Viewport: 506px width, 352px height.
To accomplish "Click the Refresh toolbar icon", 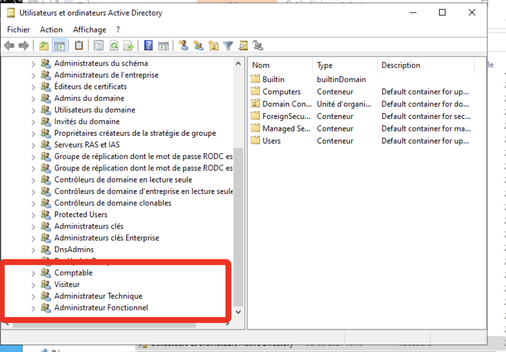I will click(x=114, y=46).
